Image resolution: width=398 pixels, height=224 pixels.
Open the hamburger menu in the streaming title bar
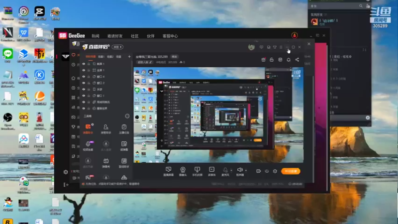pyautogui.click(x=281, y=47)
